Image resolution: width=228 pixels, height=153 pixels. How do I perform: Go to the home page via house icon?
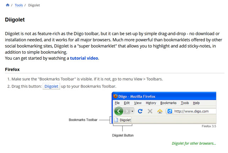click(x=7, y=5)
